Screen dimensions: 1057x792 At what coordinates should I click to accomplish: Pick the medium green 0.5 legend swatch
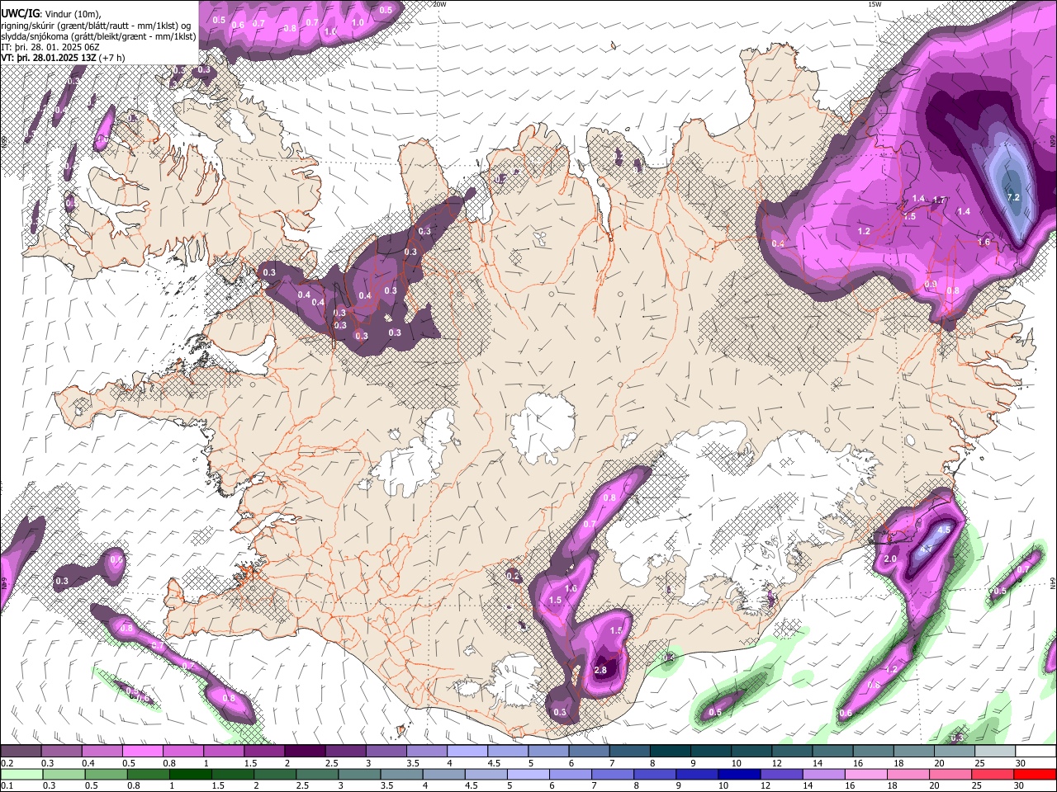tap(105, 774)
